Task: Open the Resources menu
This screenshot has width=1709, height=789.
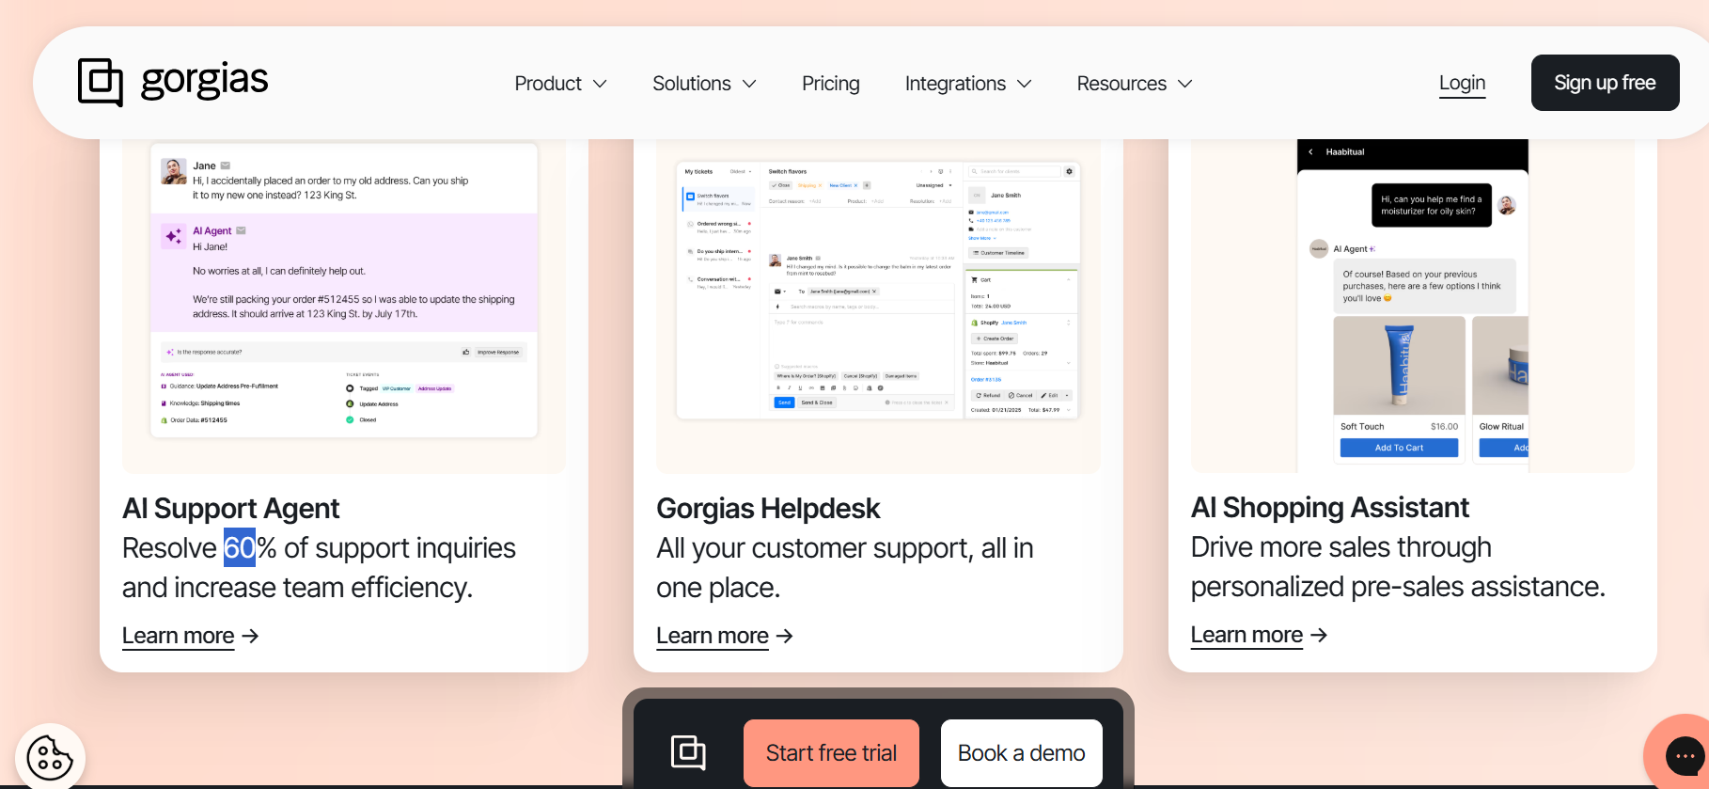Action: [1135, 84]
